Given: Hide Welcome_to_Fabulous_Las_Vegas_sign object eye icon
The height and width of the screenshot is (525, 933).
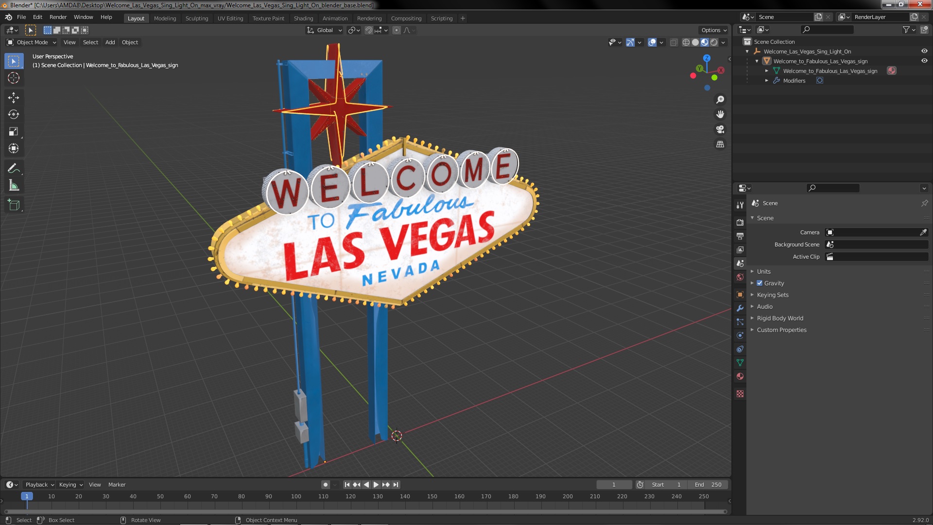Looking at the screenshot, I should [x=924, y=61].
